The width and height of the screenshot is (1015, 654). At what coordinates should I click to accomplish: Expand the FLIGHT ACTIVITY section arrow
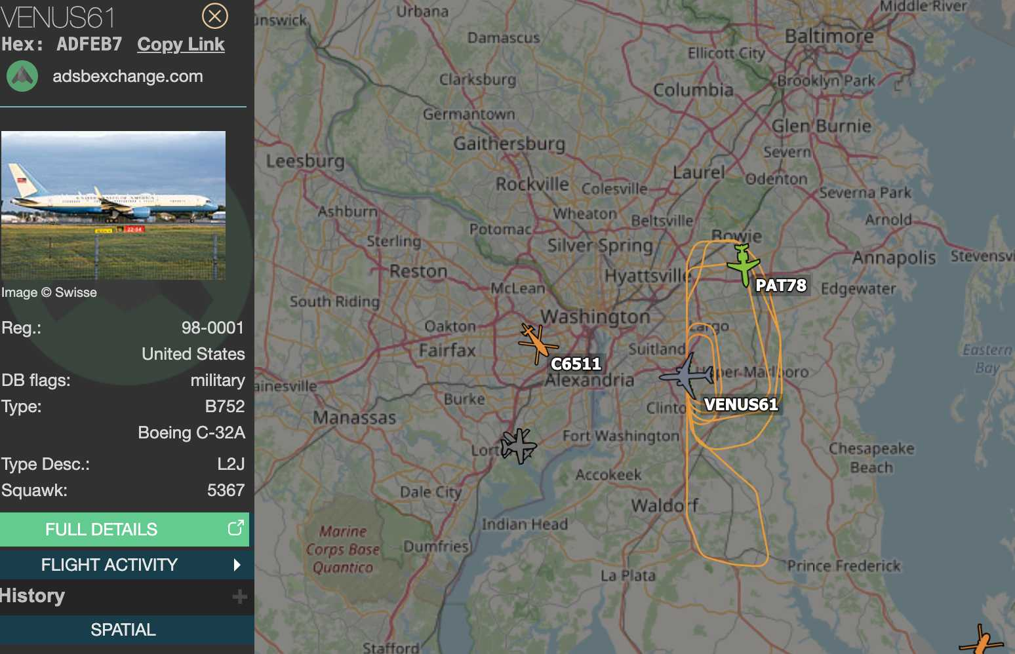237,565
